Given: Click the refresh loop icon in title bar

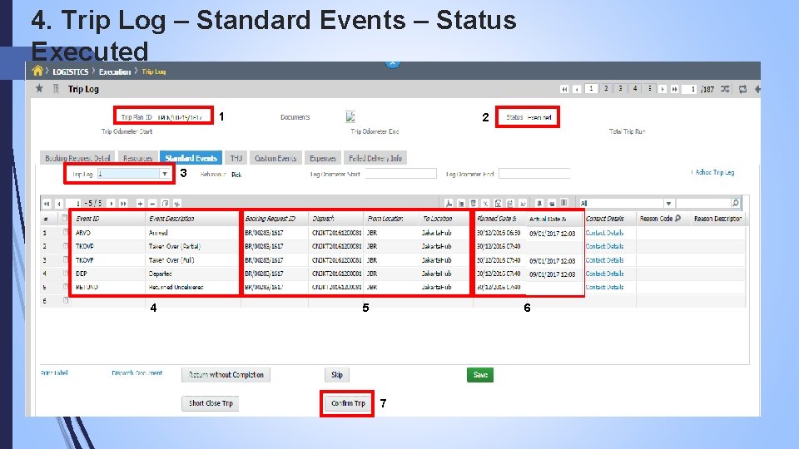Looking at the screenshot, I should coord(743,89).
